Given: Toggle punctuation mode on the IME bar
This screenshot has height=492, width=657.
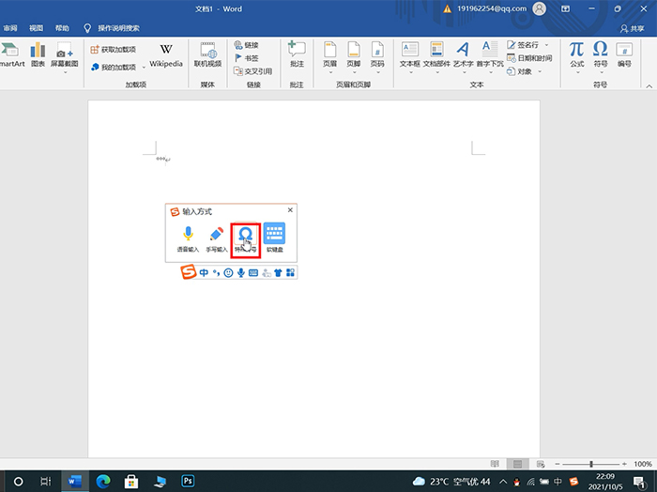Looking at the screenshot, I should click(216, 273).
